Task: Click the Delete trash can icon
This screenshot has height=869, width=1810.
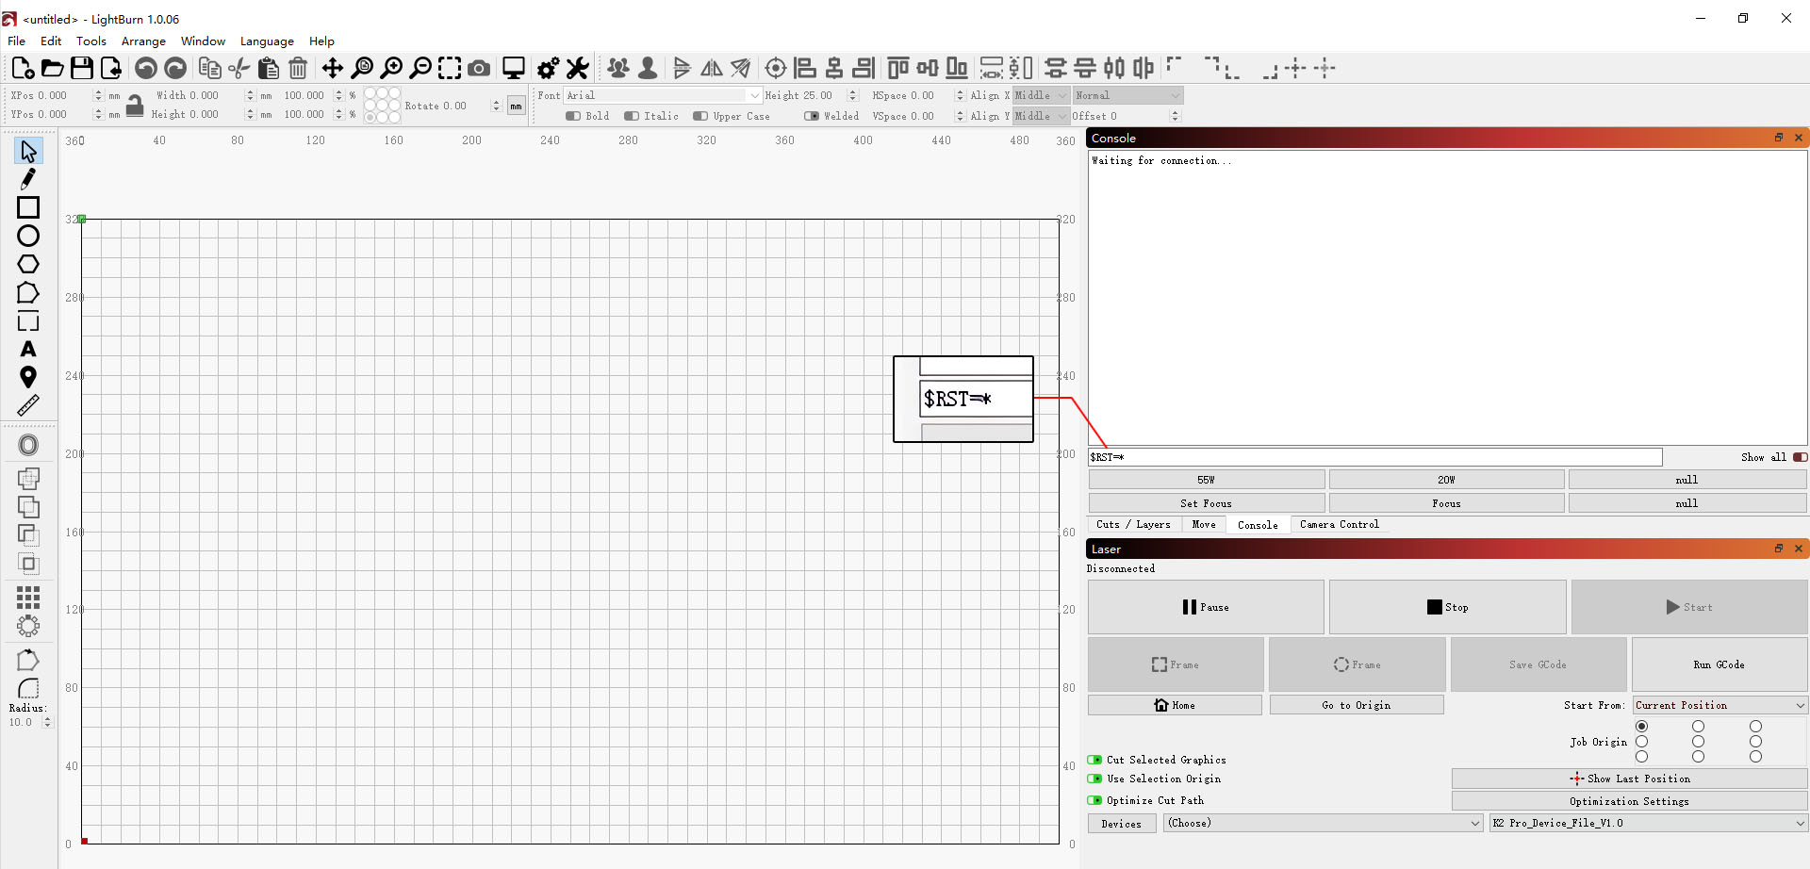Action: pyautogui.click(x=298, y=68)
